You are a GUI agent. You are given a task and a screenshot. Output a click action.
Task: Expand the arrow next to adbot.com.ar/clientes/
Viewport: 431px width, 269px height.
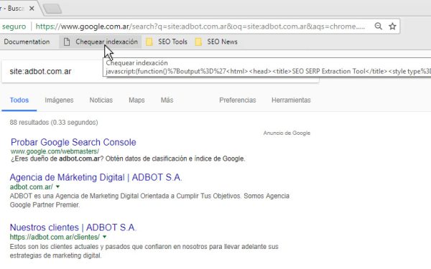click(x=104, y=237)
